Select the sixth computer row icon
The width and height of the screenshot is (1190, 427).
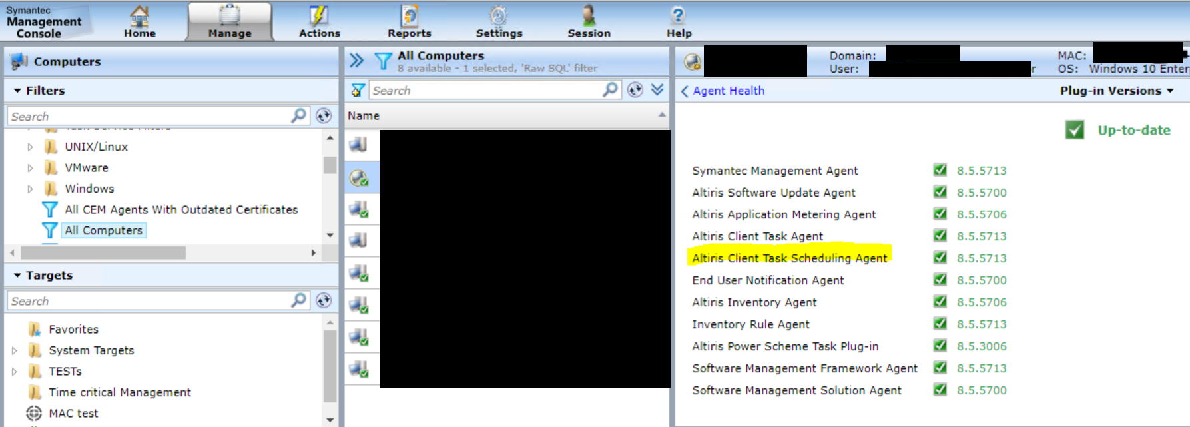[359, 305]
